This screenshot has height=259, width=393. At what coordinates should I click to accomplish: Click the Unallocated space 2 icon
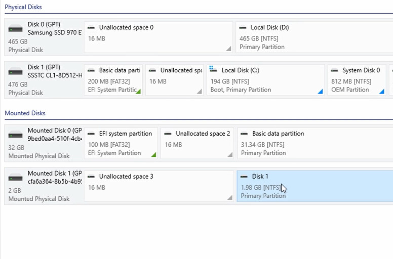click(168, 134)
